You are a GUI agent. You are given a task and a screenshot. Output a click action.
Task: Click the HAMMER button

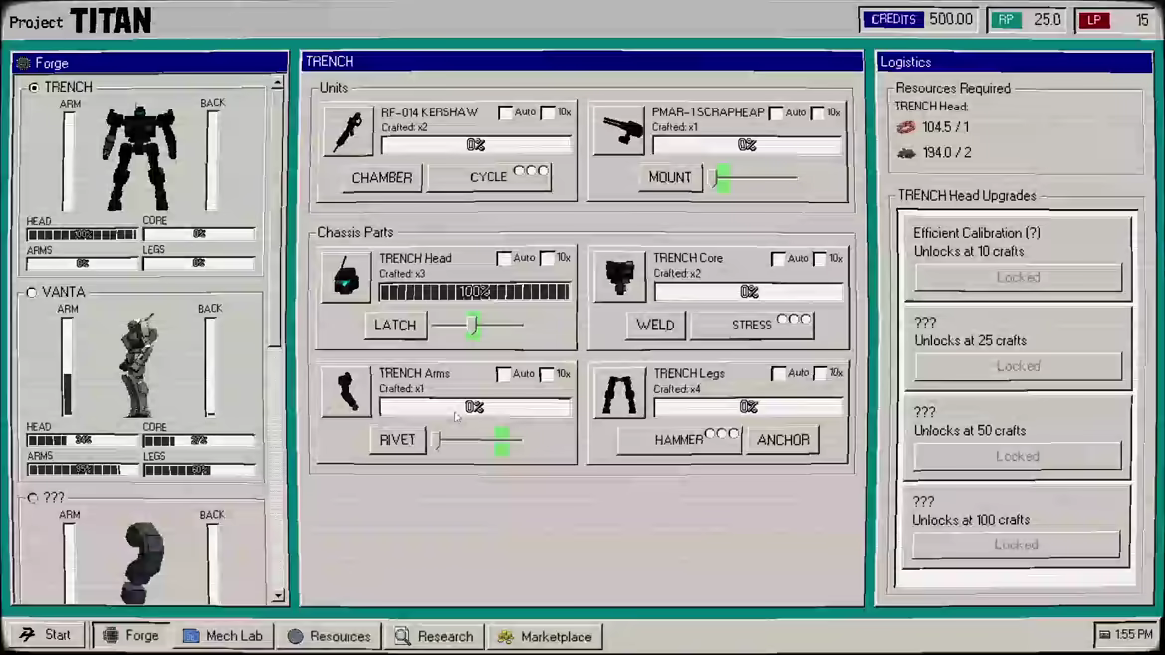[x=679, y=440]
